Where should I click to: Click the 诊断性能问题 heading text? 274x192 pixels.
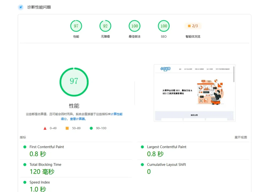point(39,7)
